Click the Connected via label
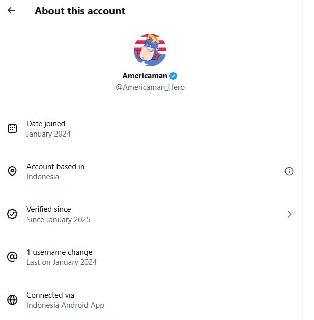The height and width of the screenshot is (320, 314). tap(50, 295)
